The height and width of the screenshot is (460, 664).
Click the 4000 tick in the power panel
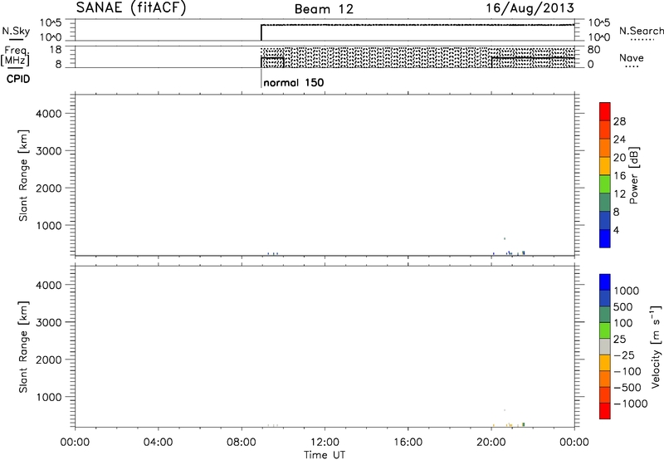click(x=49, y=114)
